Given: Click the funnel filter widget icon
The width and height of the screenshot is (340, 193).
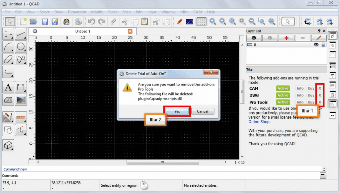Looking at the screenshot, I should click(x=332, y=75).
